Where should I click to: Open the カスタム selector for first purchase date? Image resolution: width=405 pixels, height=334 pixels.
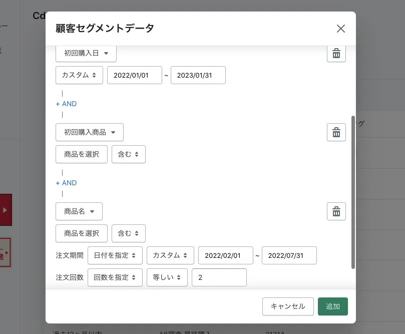click(79, 75)
